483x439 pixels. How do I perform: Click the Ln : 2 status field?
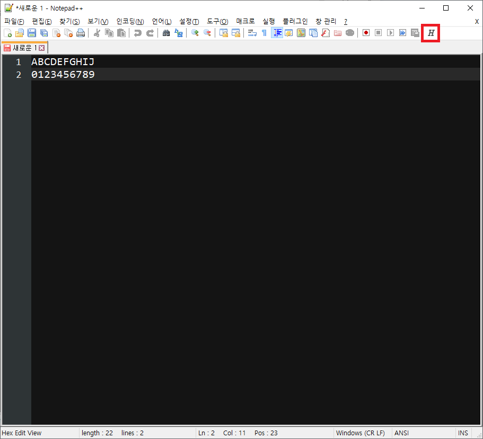(x=206, y=433)
